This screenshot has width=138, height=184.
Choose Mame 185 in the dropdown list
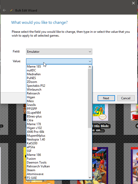click(x=34, y=67)
